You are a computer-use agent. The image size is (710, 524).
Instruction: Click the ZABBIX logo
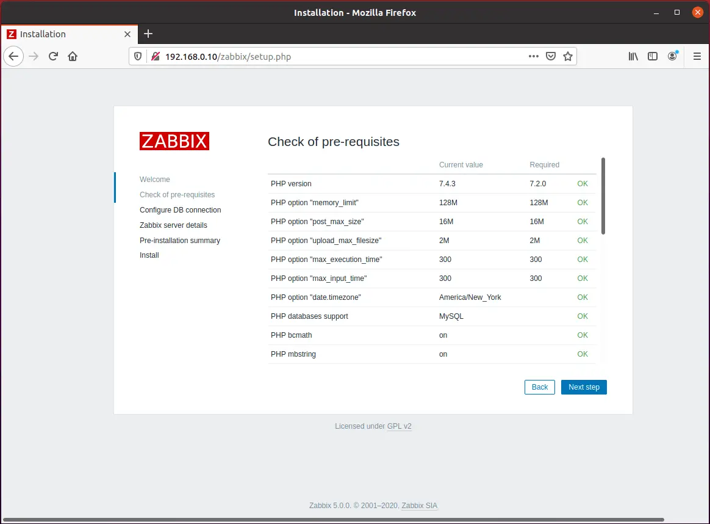click(174, 141)
